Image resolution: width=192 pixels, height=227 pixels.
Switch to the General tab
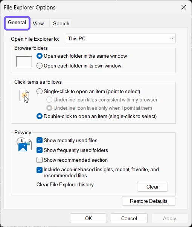pos(17,23)
